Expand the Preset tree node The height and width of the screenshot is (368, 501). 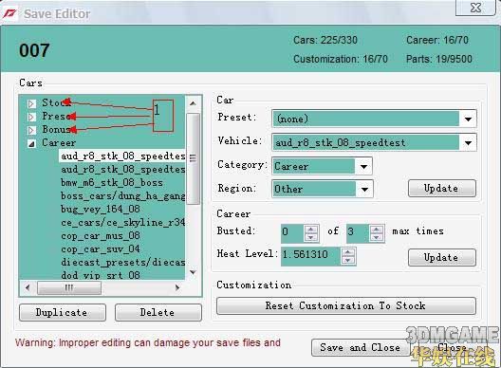click(x=31, y=117)
